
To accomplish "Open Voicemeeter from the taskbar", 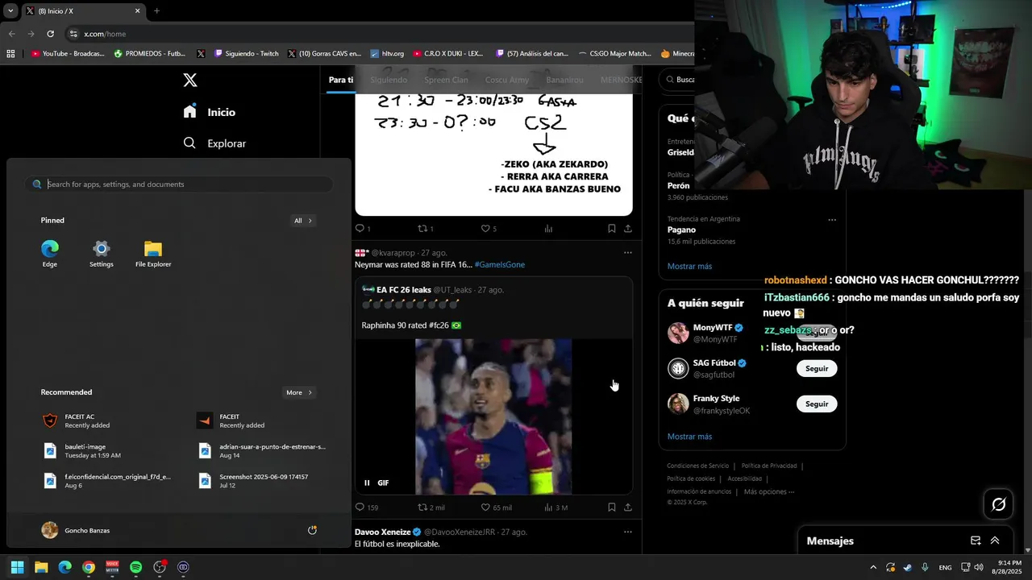I will 112,567.
